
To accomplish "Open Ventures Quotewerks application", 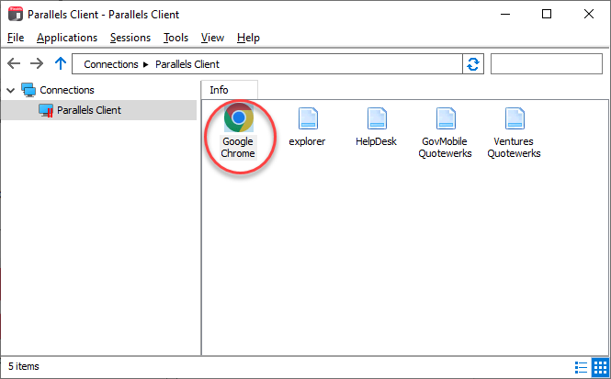I will [x=514, y=133].
